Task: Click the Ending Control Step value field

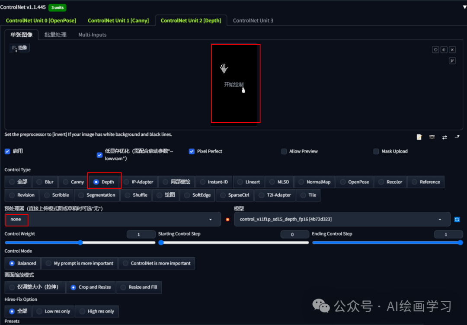Action: (448, 235)
